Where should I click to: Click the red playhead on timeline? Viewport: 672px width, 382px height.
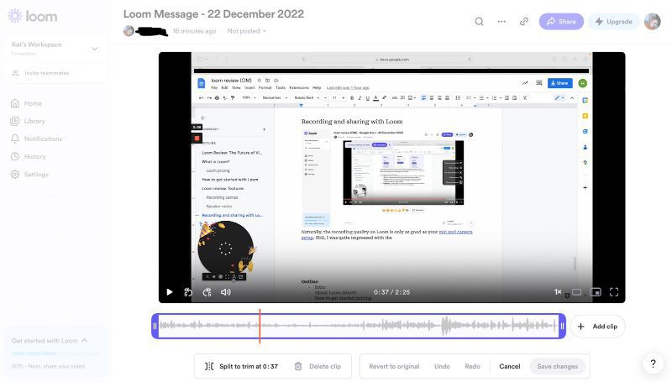pyautogui.click(x=260, y=326)
